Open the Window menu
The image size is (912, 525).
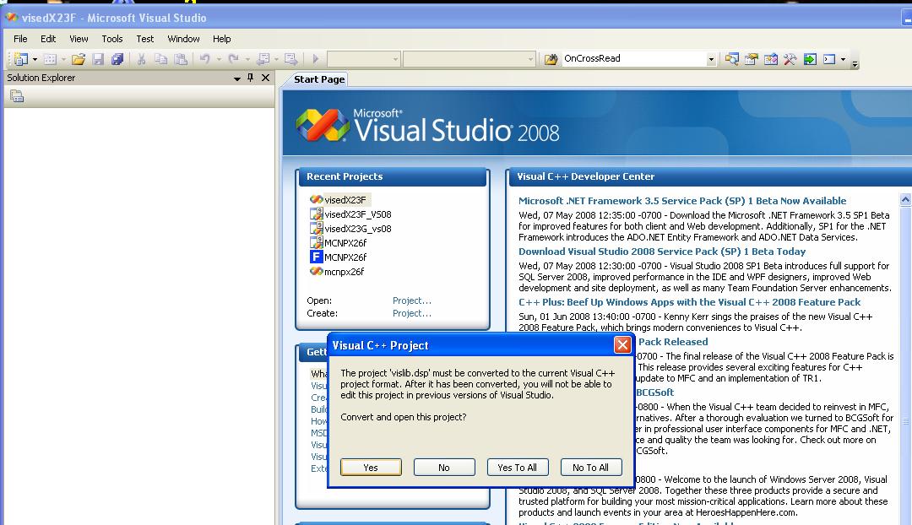pos(184,39)
